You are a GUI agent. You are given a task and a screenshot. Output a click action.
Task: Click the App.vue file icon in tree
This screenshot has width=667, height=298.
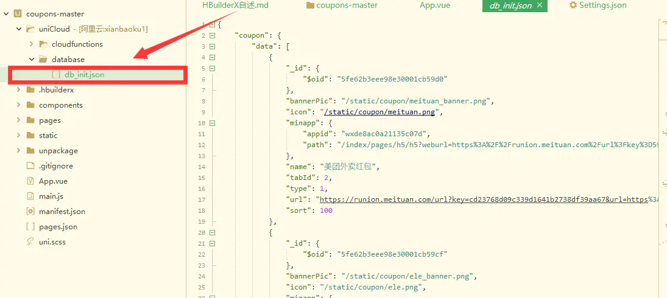[30, 181]
